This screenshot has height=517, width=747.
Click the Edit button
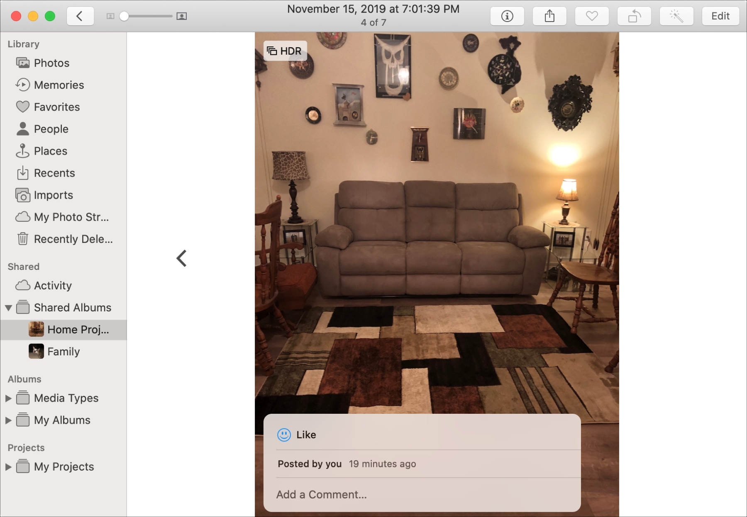point(720,16)
